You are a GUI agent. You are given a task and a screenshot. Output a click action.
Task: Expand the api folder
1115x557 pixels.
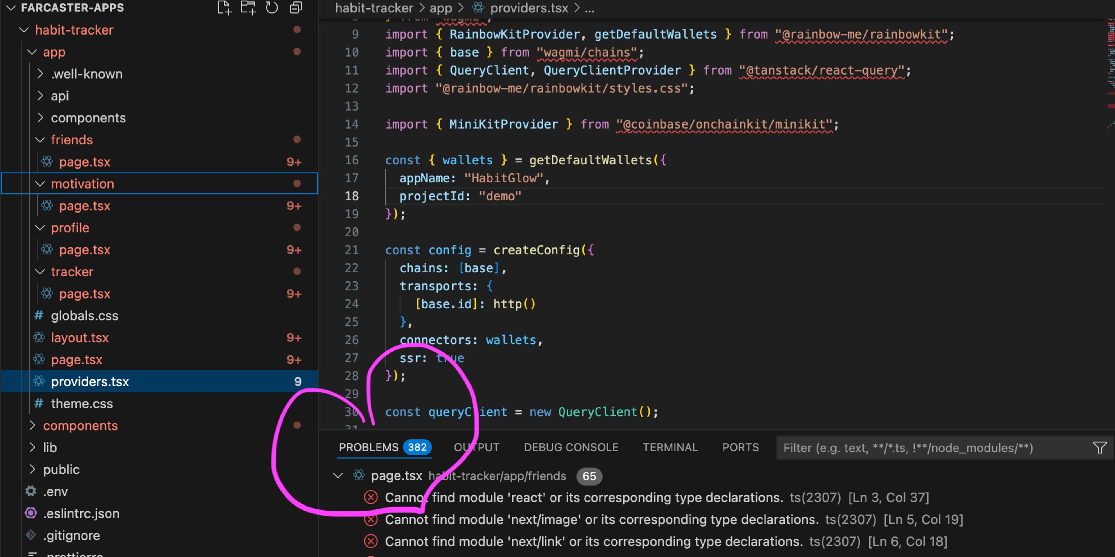click(x=40, y=95)
